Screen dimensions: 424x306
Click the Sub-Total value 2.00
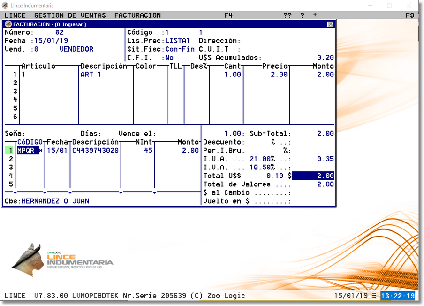(326, 134)
